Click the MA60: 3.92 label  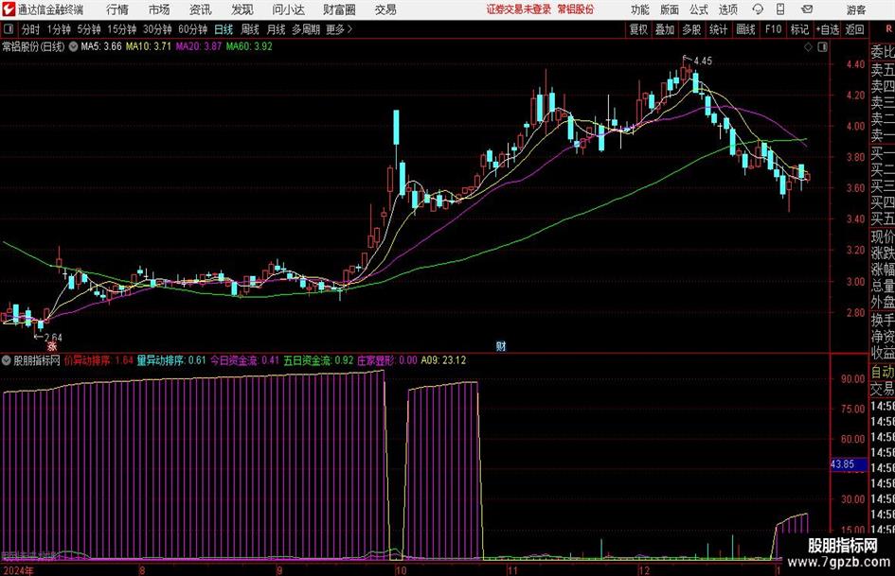point(249,46)
